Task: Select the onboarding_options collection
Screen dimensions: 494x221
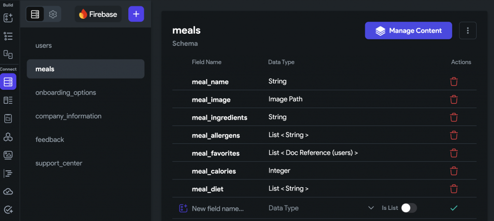Action: coord(66,92)
